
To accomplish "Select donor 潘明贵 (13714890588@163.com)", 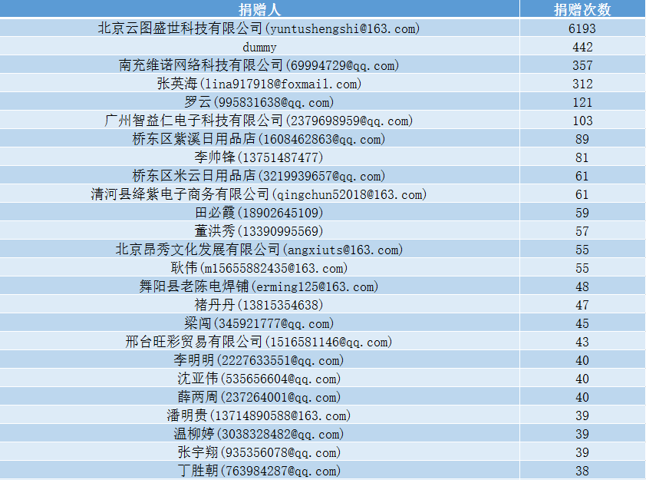I will click(x=259, y=415).
